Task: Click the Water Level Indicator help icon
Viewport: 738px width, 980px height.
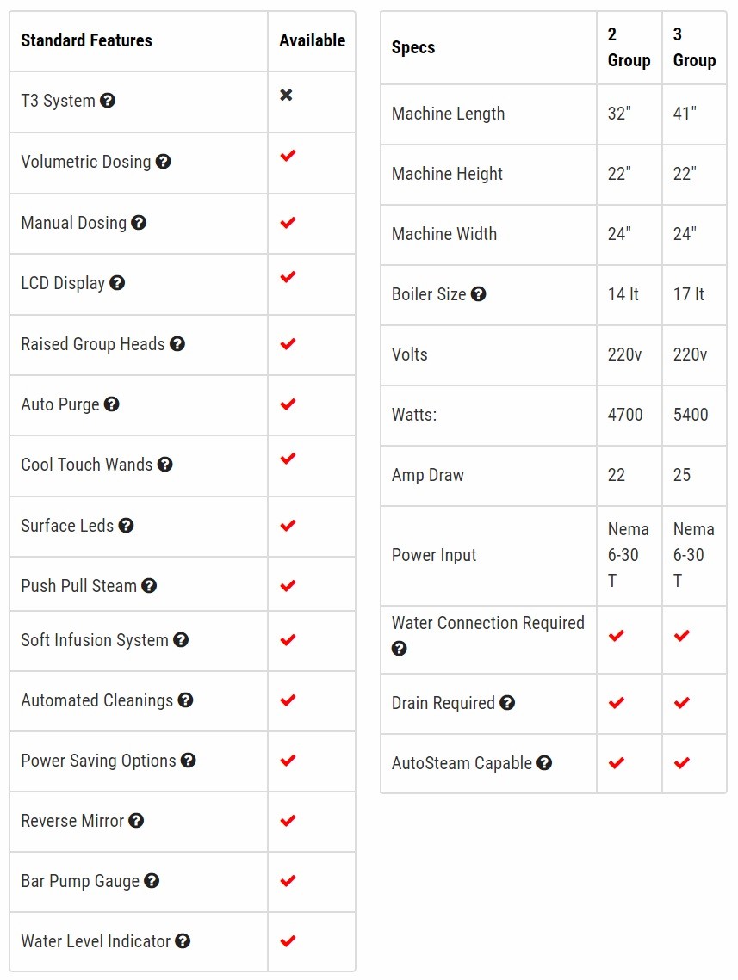Action: coord(183,941)
